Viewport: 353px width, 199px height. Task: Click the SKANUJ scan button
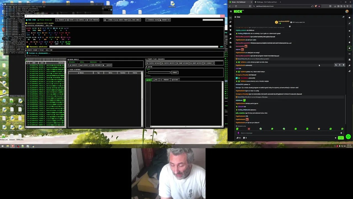60,20
